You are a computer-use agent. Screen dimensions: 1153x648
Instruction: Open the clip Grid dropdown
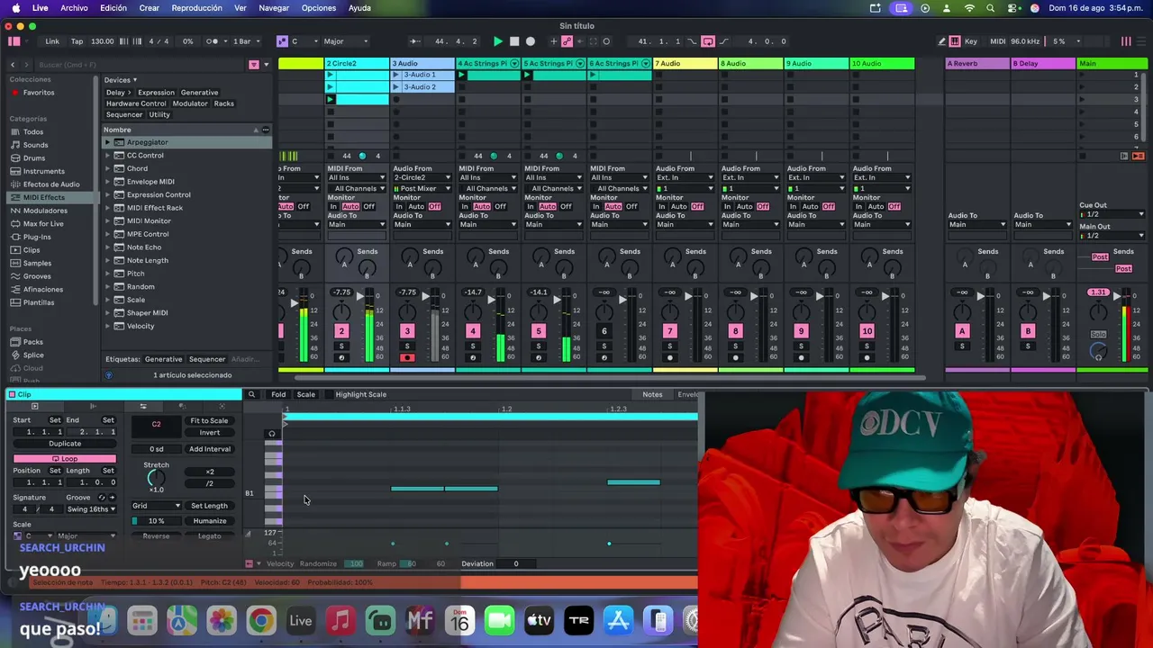[x=156, y=506]
